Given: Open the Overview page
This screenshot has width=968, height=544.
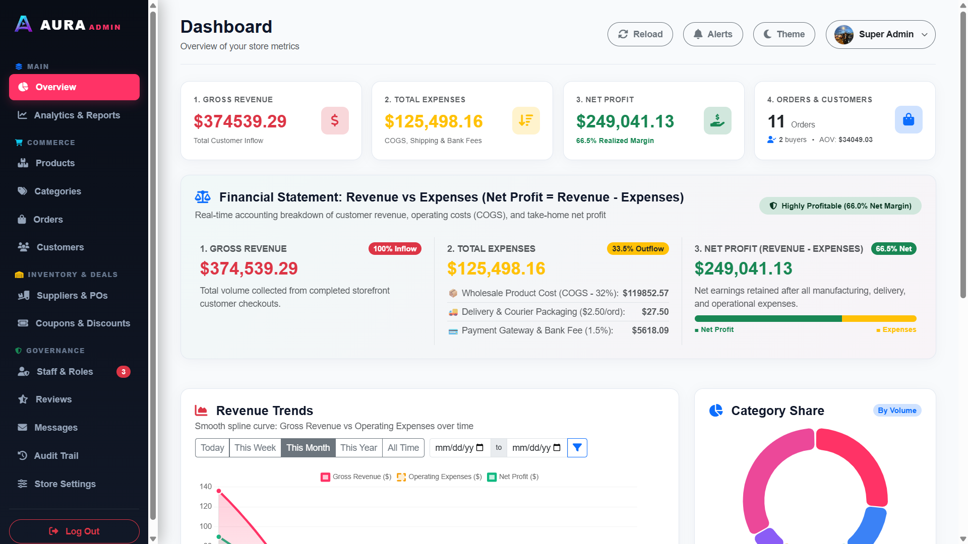Looking at the screenshot, I should 74,87.
